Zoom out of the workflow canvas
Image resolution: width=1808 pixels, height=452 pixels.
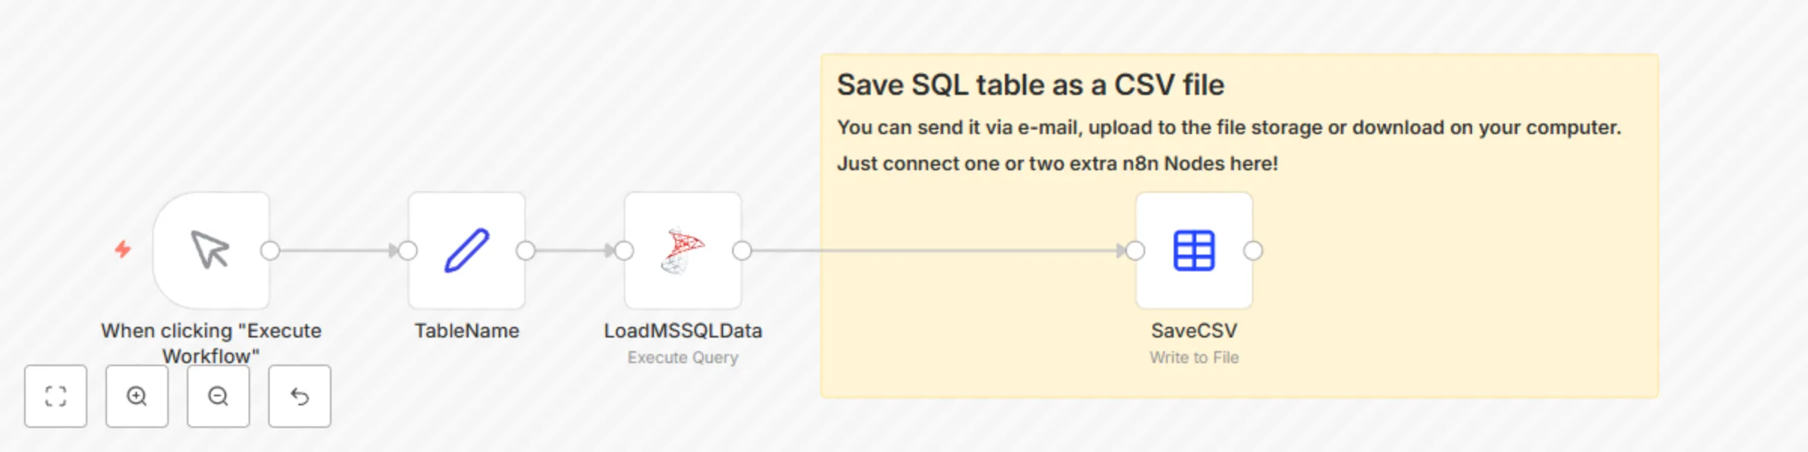point(218,396)
